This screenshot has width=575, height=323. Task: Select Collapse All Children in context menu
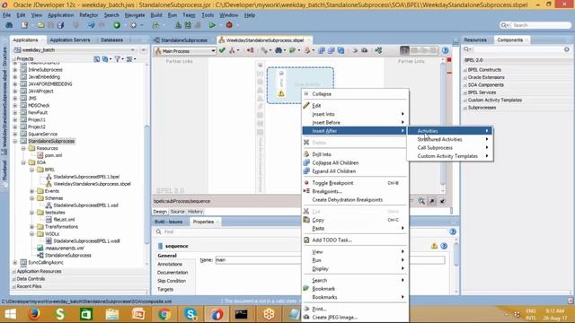[355, 162]
